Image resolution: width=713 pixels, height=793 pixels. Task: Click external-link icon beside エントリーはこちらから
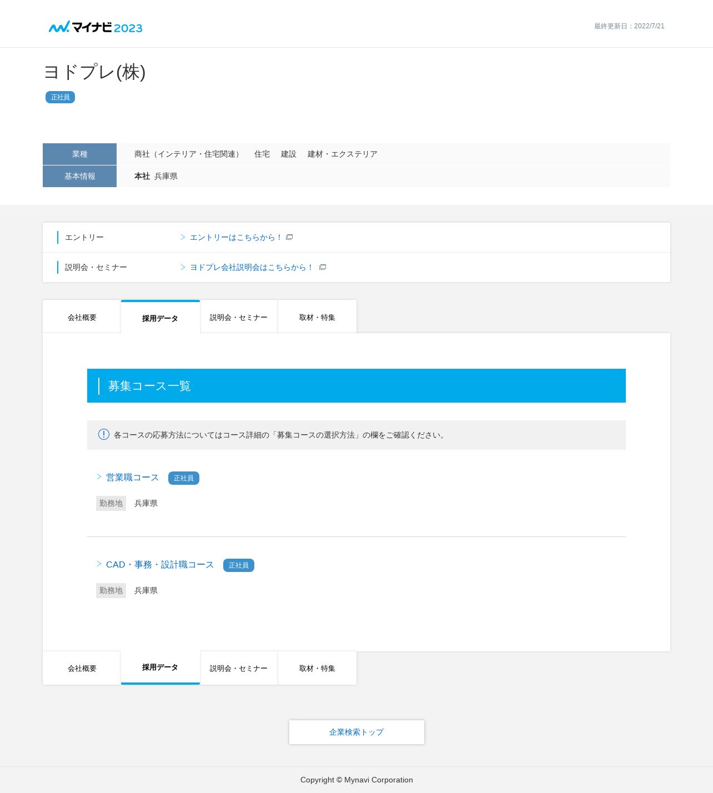pos(289,237)
